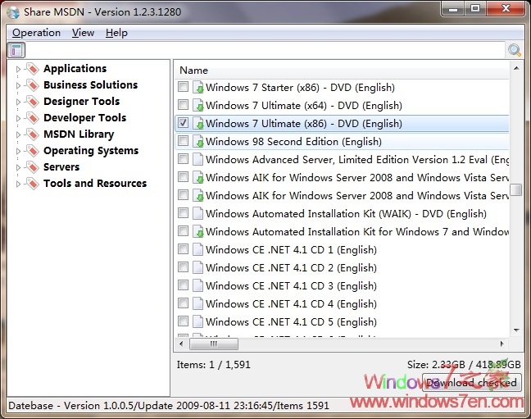Click the vertical scrollbar thumb
Viewport: 531px width, 419px height.
tap(516, 190)
